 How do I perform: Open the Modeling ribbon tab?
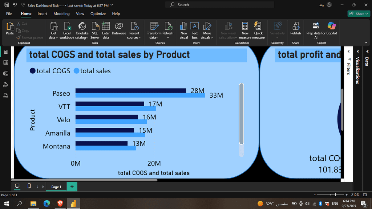click(x=61, y=14)
